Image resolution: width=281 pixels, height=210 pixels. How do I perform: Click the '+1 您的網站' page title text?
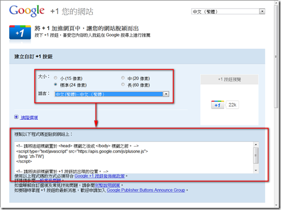tap(72, 11)
